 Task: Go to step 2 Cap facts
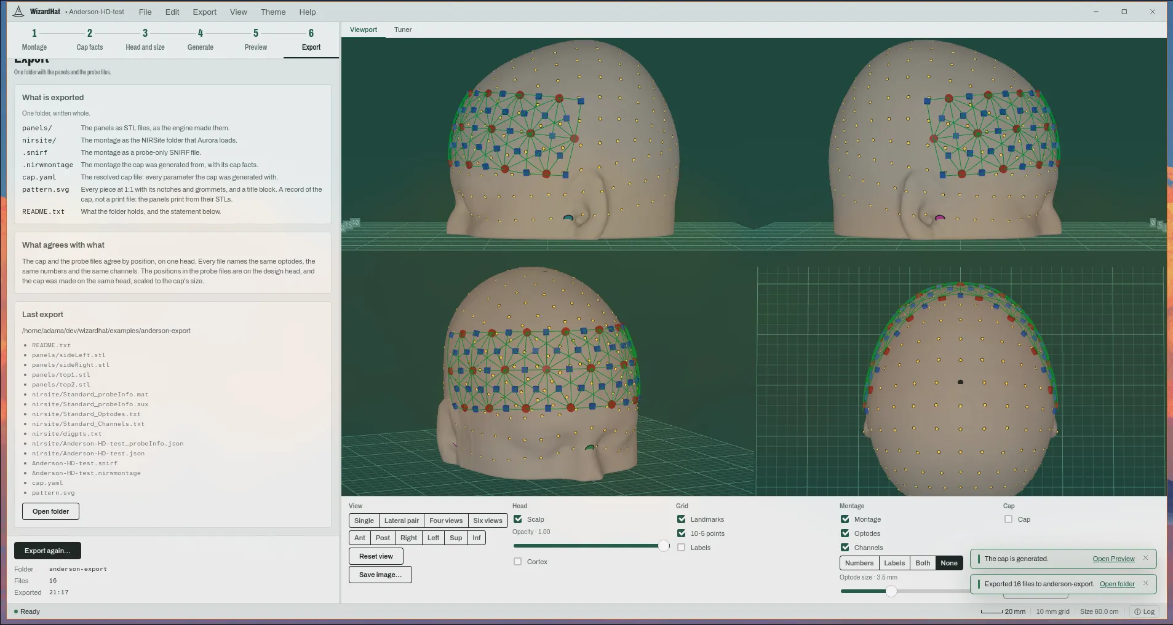tap(90, 40)
